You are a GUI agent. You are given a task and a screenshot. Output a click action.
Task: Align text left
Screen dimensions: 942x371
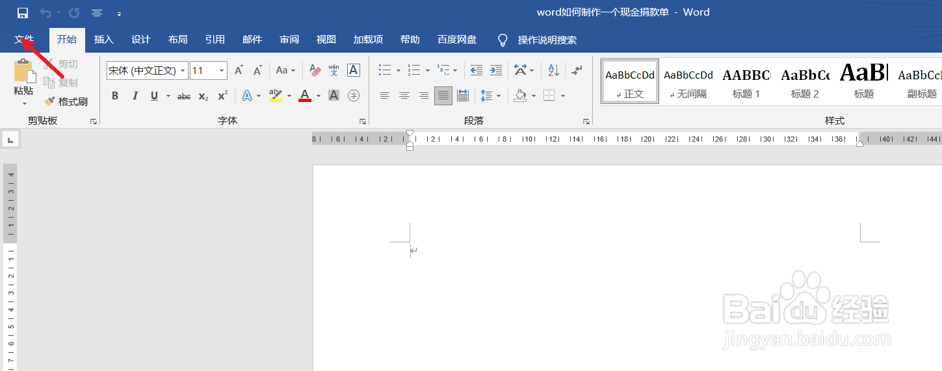click(385, 96)
